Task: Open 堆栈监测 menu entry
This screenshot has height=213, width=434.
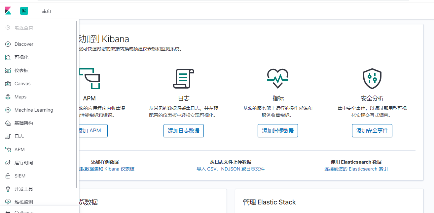Action: pos(24,202)
